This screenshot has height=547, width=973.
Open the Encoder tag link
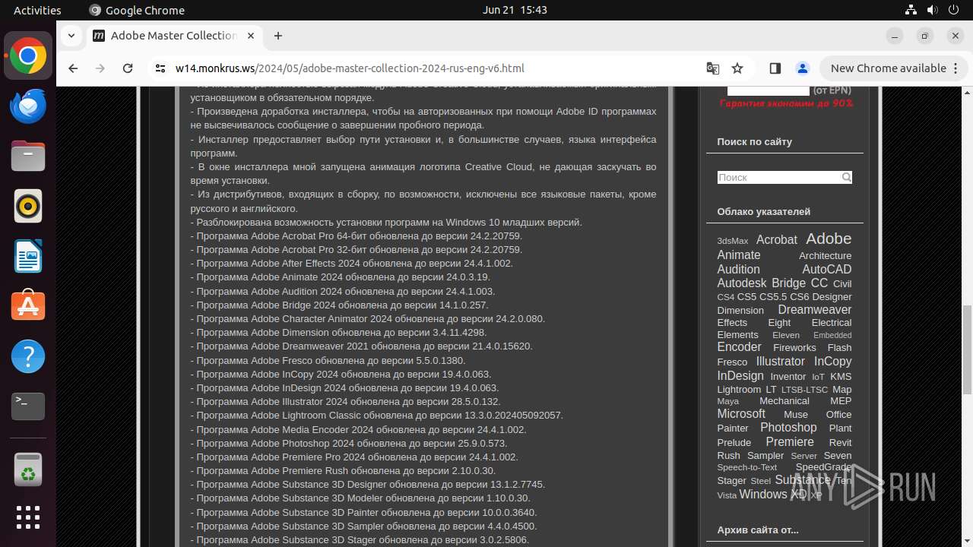click(739, 347)
